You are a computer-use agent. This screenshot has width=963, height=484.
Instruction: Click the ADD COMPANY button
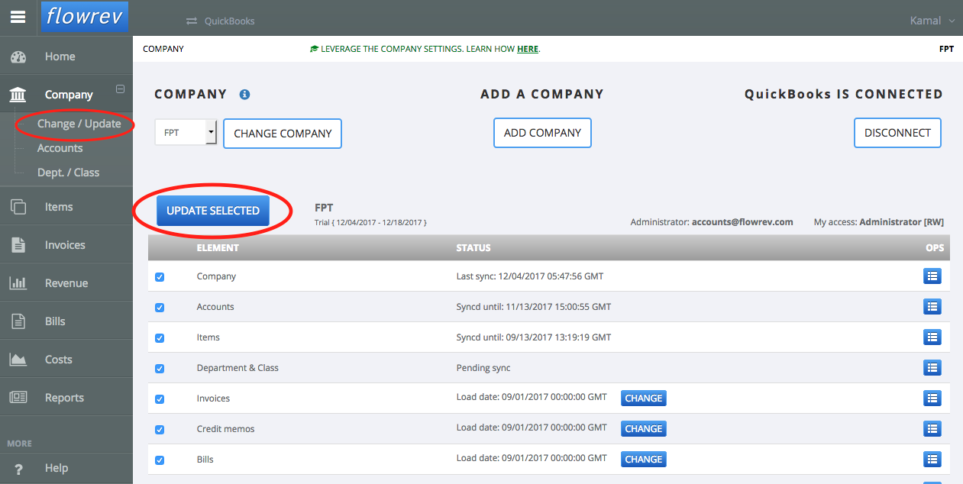542,133
